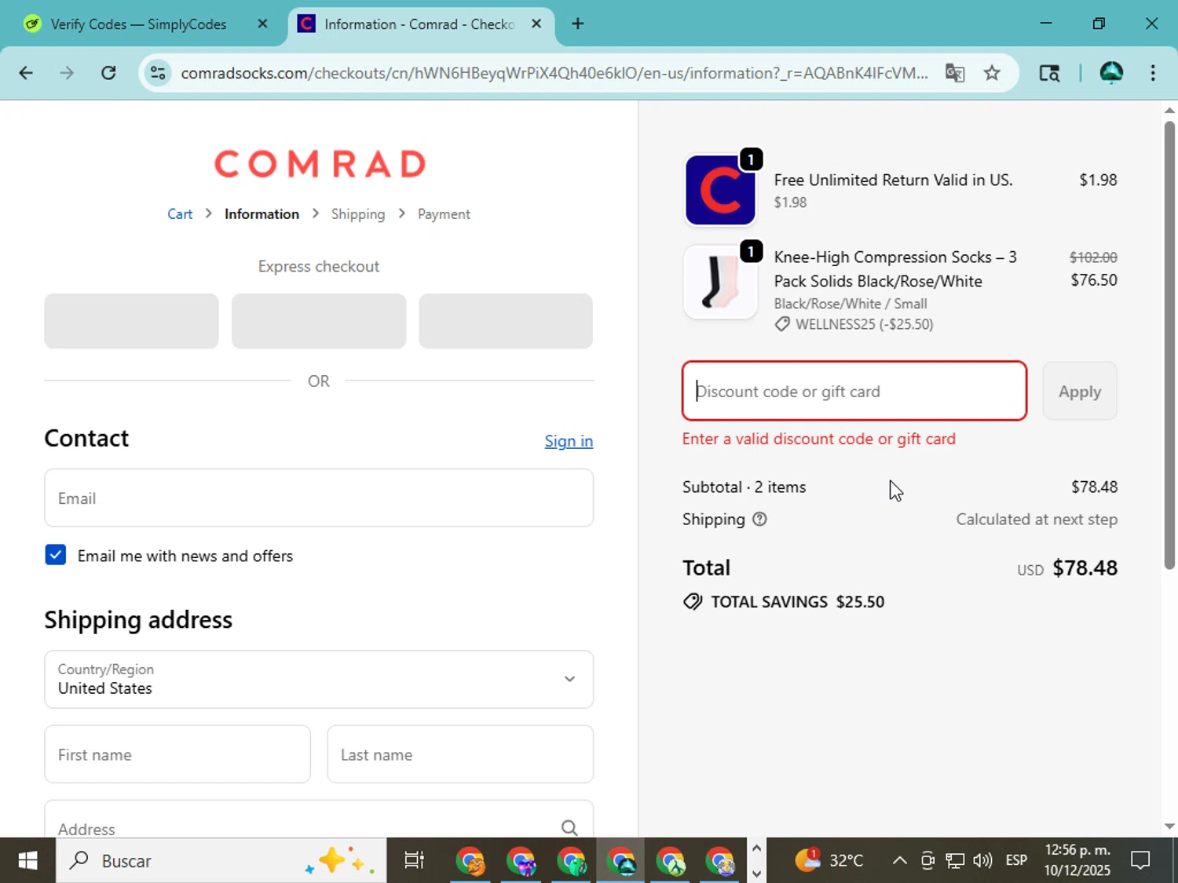1178x883 pixels.
Task: Click the Subtotal 2 items label
Action: pyautogui.click(x=744, y=487)
